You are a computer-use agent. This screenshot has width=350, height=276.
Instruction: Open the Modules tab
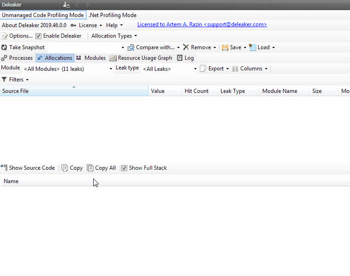click(x=91, y=58)
